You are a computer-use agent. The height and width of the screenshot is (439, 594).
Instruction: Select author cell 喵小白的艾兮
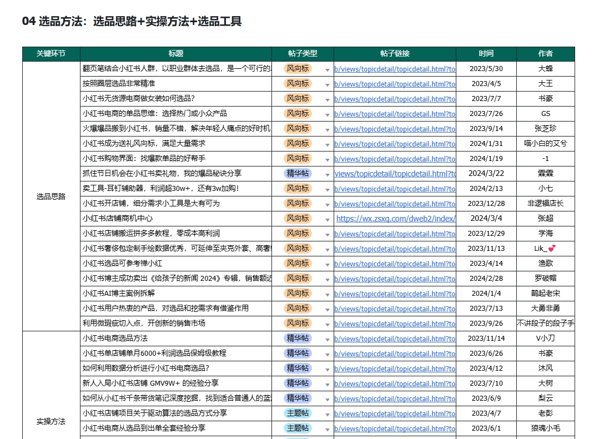click(546, 144)
